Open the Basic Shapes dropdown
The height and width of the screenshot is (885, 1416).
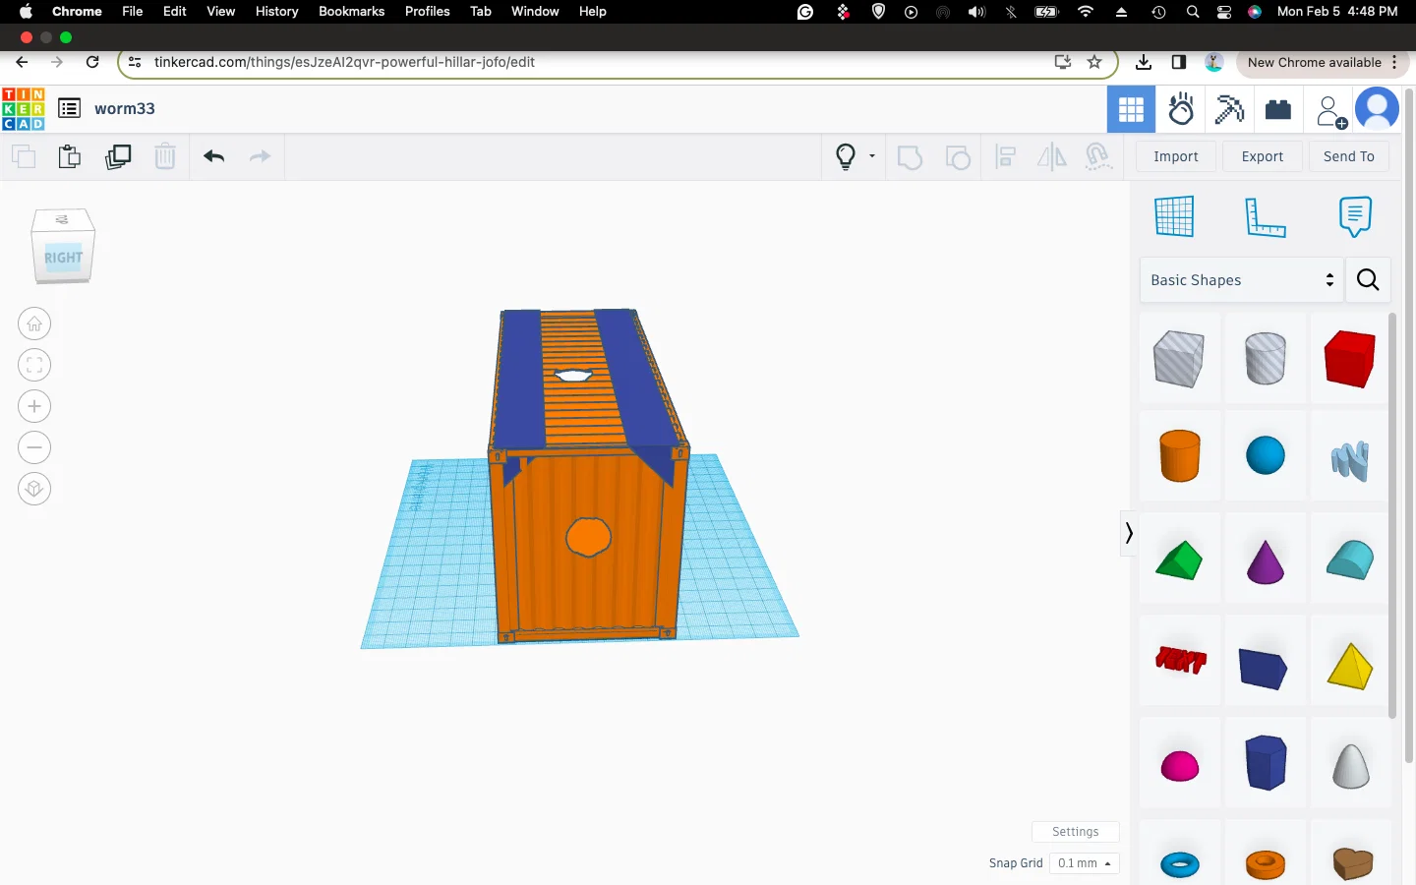(x=1241, y=280)
